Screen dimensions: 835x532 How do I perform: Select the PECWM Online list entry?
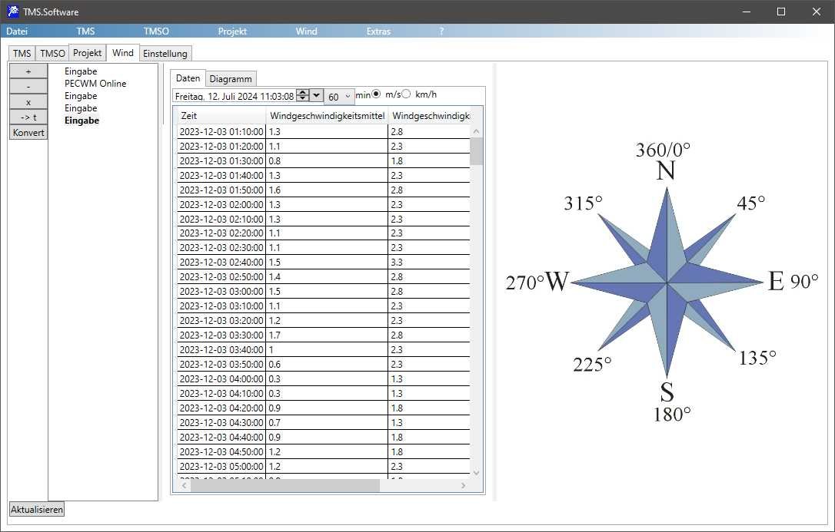click(95, 84)
